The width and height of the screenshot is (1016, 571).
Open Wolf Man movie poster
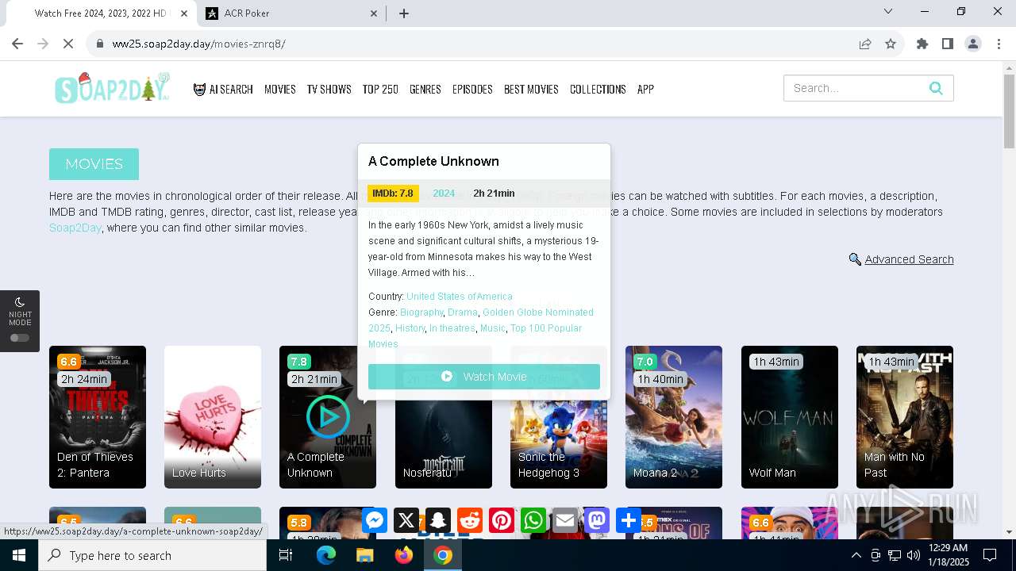[x=790, y=417]
